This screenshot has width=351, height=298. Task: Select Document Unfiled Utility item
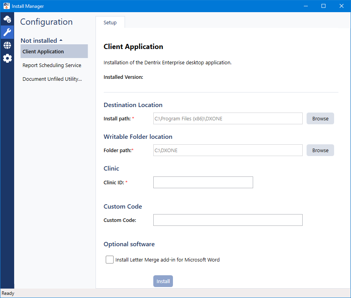[52, 79]
